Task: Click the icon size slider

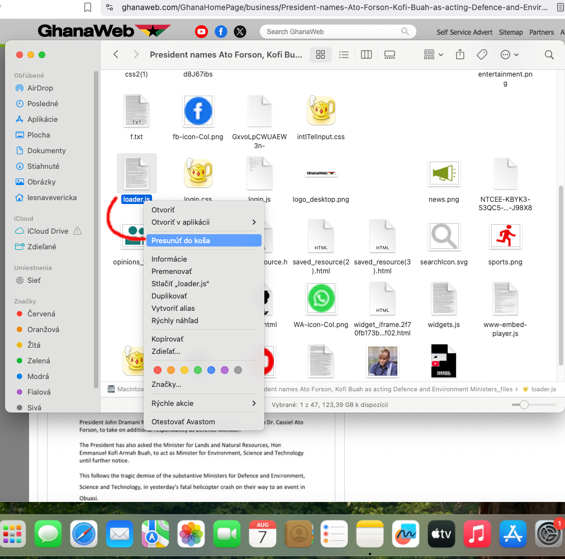Action: (x=524, y=405)
